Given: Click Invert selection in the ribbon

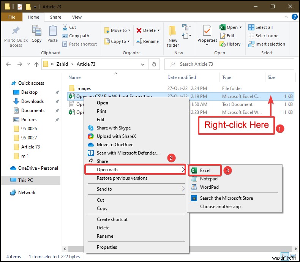Looking at the screenshot, I should [267, 44].
